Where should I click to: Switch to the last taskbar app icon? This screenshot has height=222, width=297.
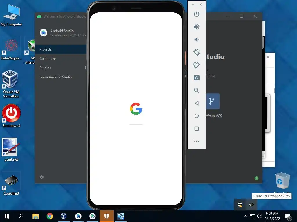121,216
